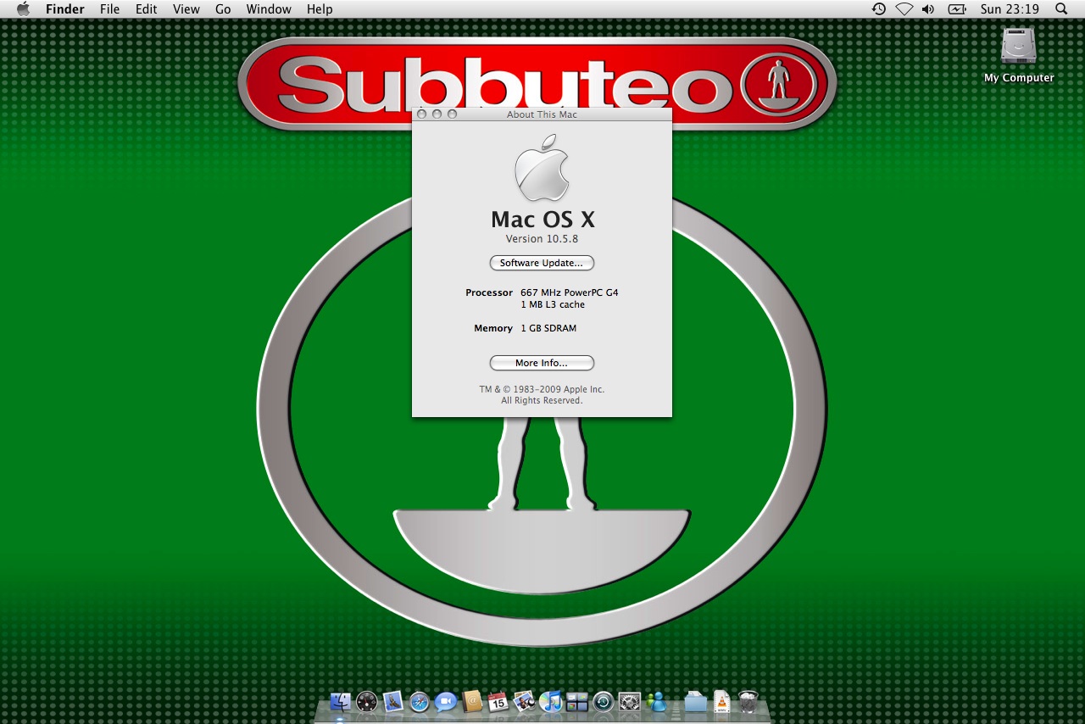Open the VLC document in Dock
1085x724 pixels.
tap(721, 701)
